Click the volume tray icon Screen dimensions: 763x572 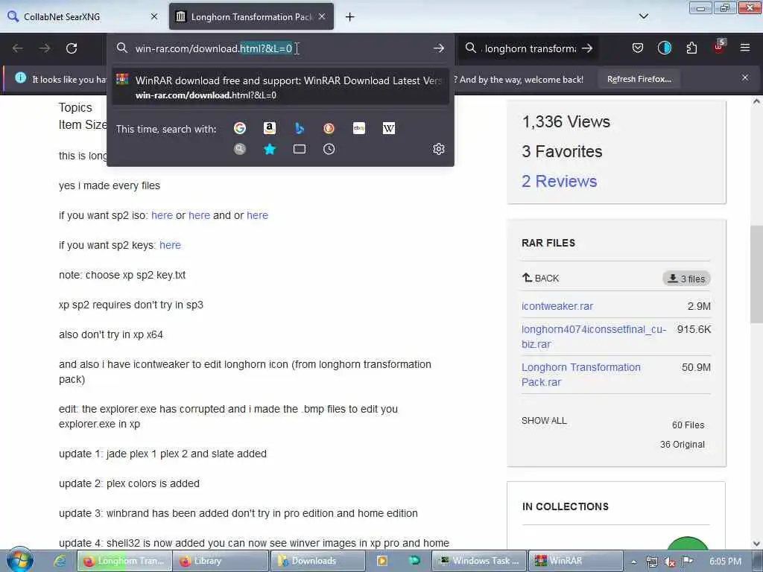coord(670,562)
